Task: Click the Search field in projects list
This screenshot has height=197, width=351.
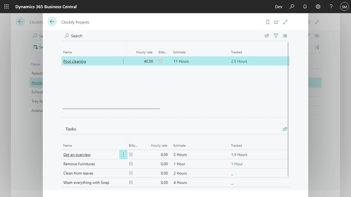Action: coord(73,36)
